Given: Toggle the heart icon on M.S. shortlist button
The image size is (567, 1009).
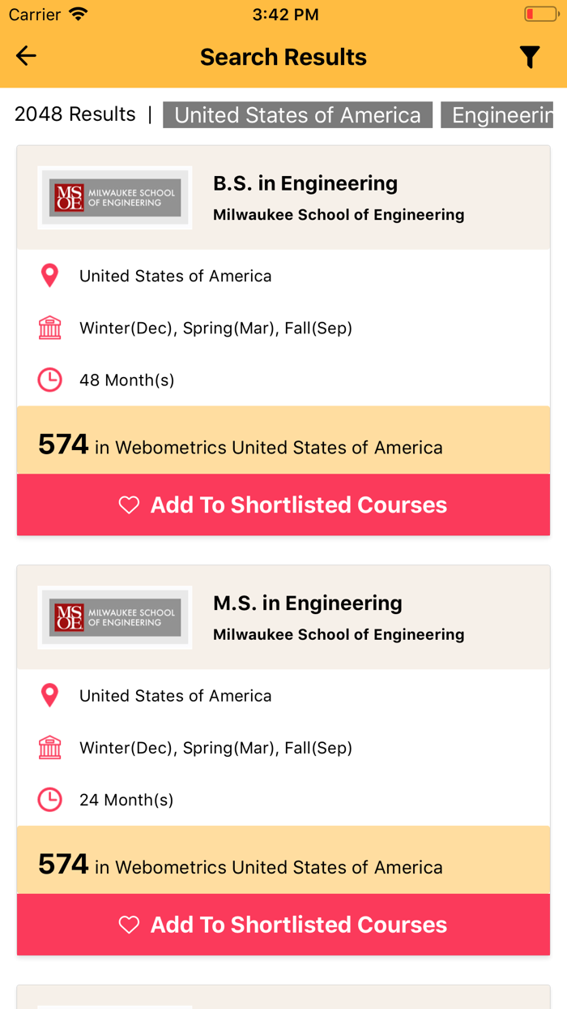Looking at the screenshot, I should [129, 924].
